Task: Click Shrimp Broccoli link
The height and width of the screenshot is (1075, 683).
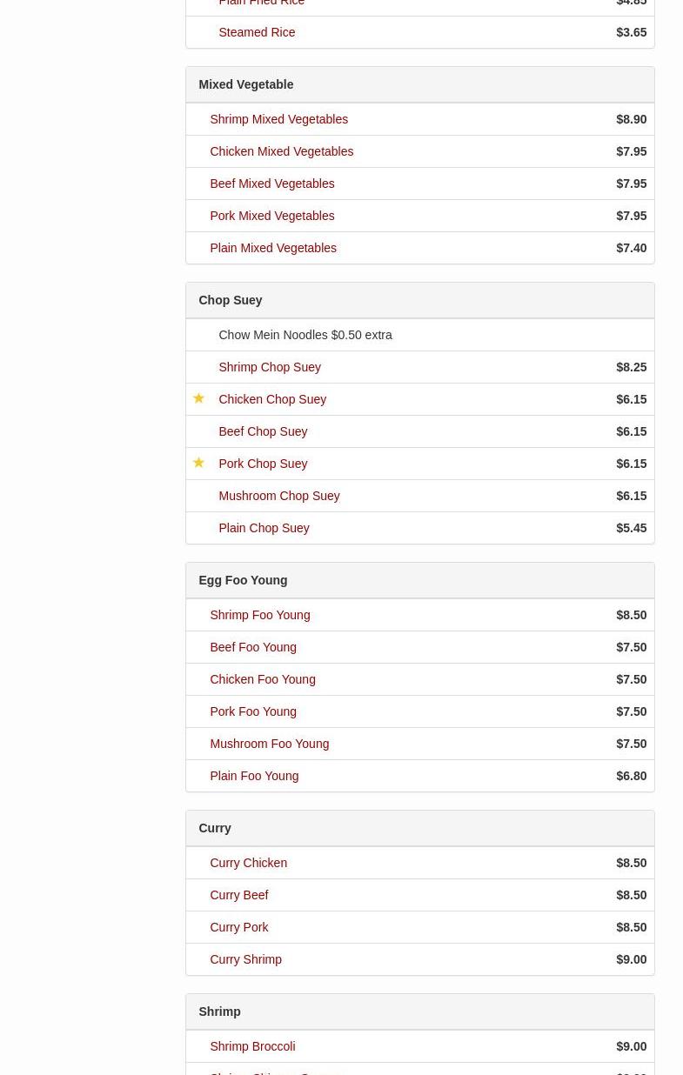Action: pos(252,1046)
